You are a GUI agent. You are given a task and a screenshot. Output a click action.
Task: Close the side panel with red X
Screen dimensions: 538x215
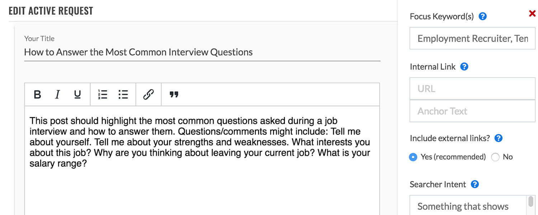click(x=532, y=14)
